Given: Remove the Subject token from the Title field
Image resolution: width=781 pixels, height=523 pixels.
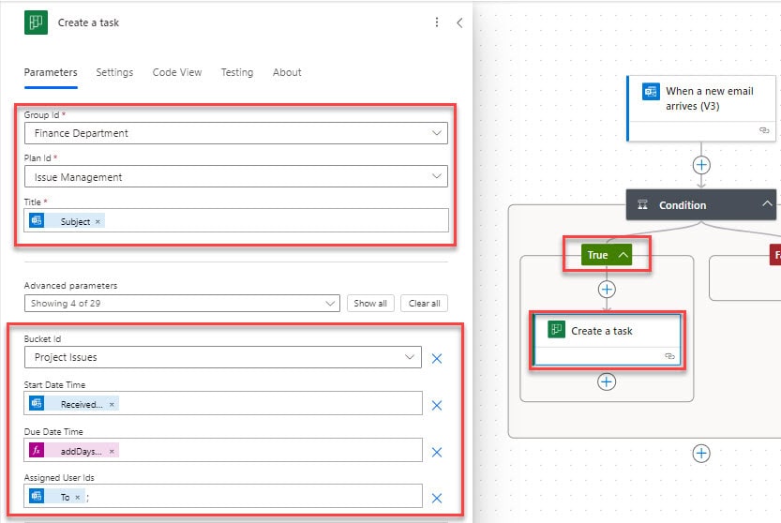Looking at the screenshot, I should pos(98,221).
